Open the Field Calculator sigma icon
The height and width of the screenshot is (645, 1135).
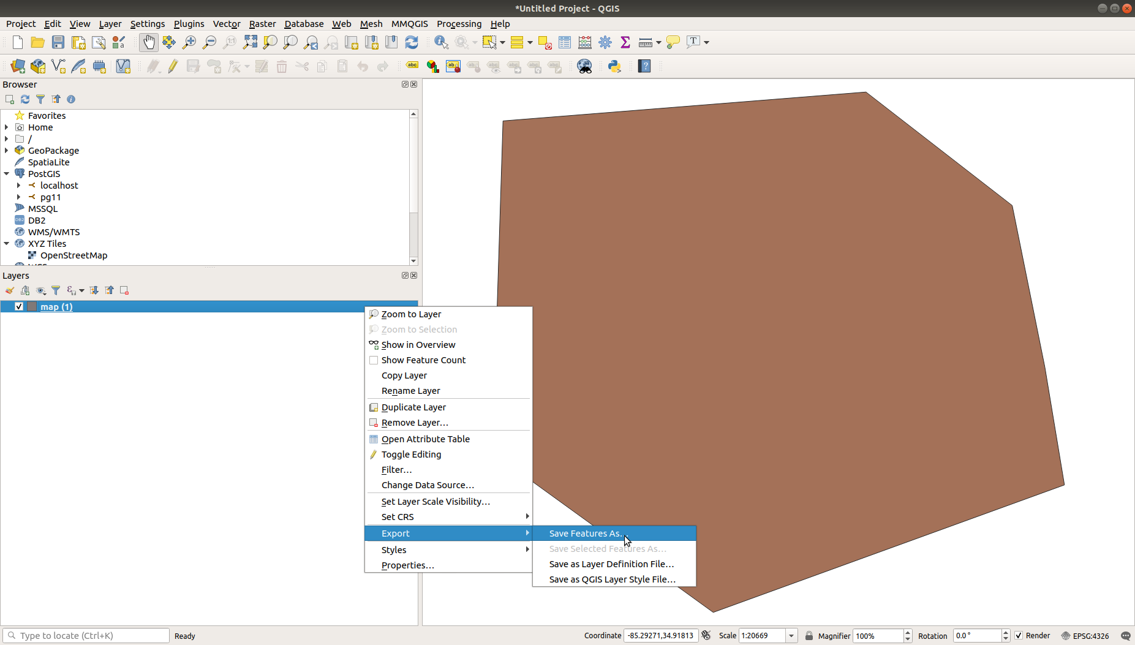pyautogui.click(x=625, y=42)
